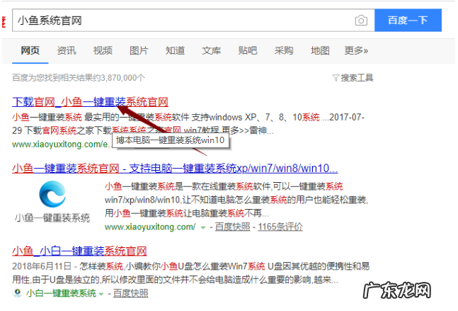Open 百度快照 for the 小白 result
The height and width of the screenshot is (311, 458).
[x=130, y=293]
